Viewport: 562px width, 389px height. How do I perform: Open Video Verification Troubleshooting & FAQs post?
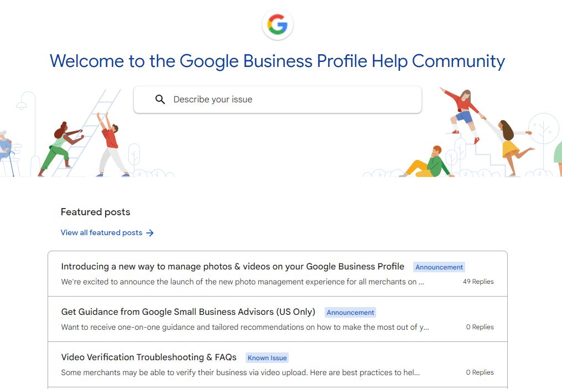pyautogui.click(x=149, y=357)
